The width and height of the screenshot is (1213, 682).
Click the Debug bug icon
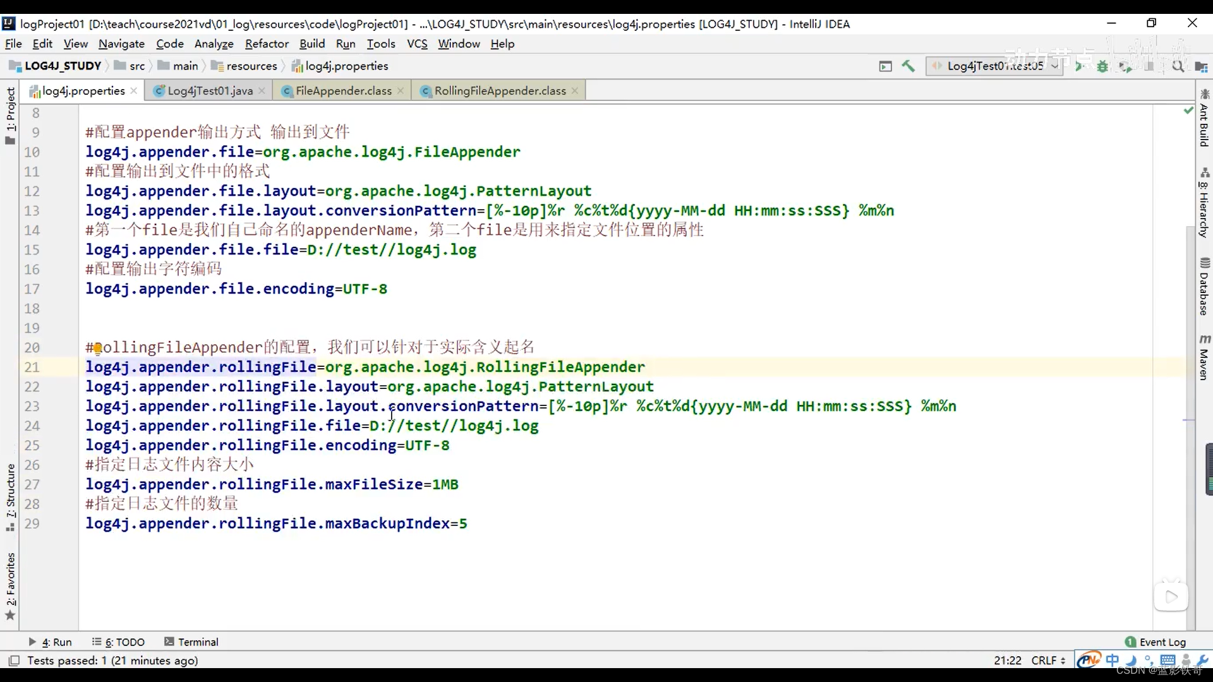pos(1102,66)
